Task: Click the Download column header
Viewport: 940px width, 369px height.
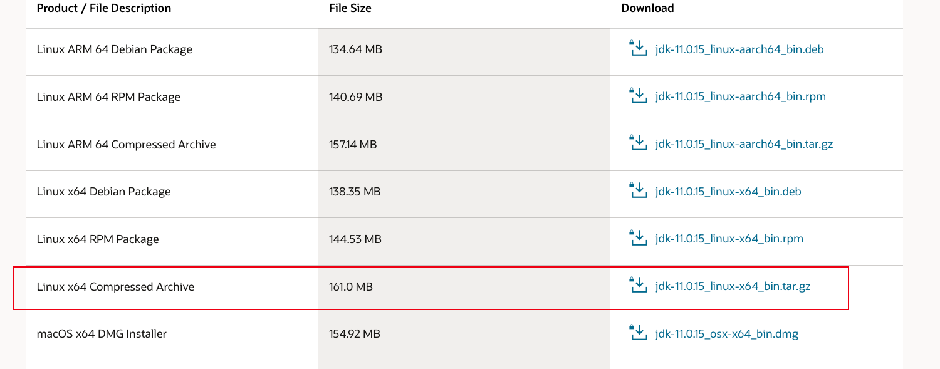Action: 647,8
